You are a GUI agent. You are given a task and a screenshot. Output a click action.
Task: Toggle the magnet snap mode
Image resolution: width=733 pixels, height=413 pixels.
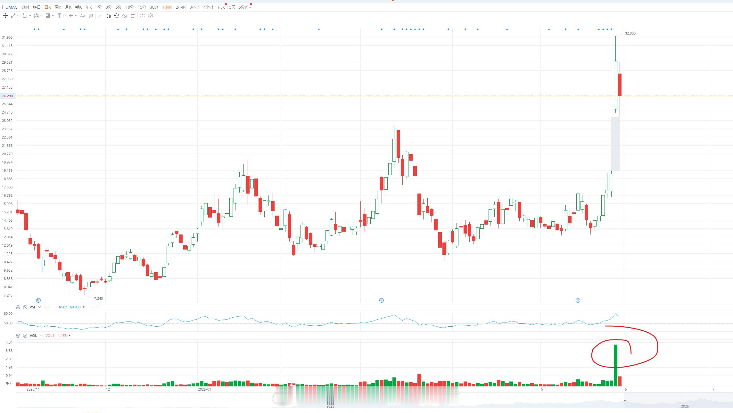[x=109, y=16]
